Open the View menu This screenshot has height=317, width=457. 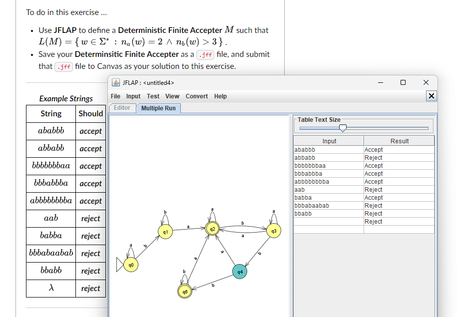tap(172, 96)
